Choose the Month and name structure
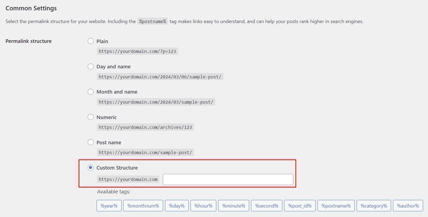428x217 pixels. coord(91,92)
